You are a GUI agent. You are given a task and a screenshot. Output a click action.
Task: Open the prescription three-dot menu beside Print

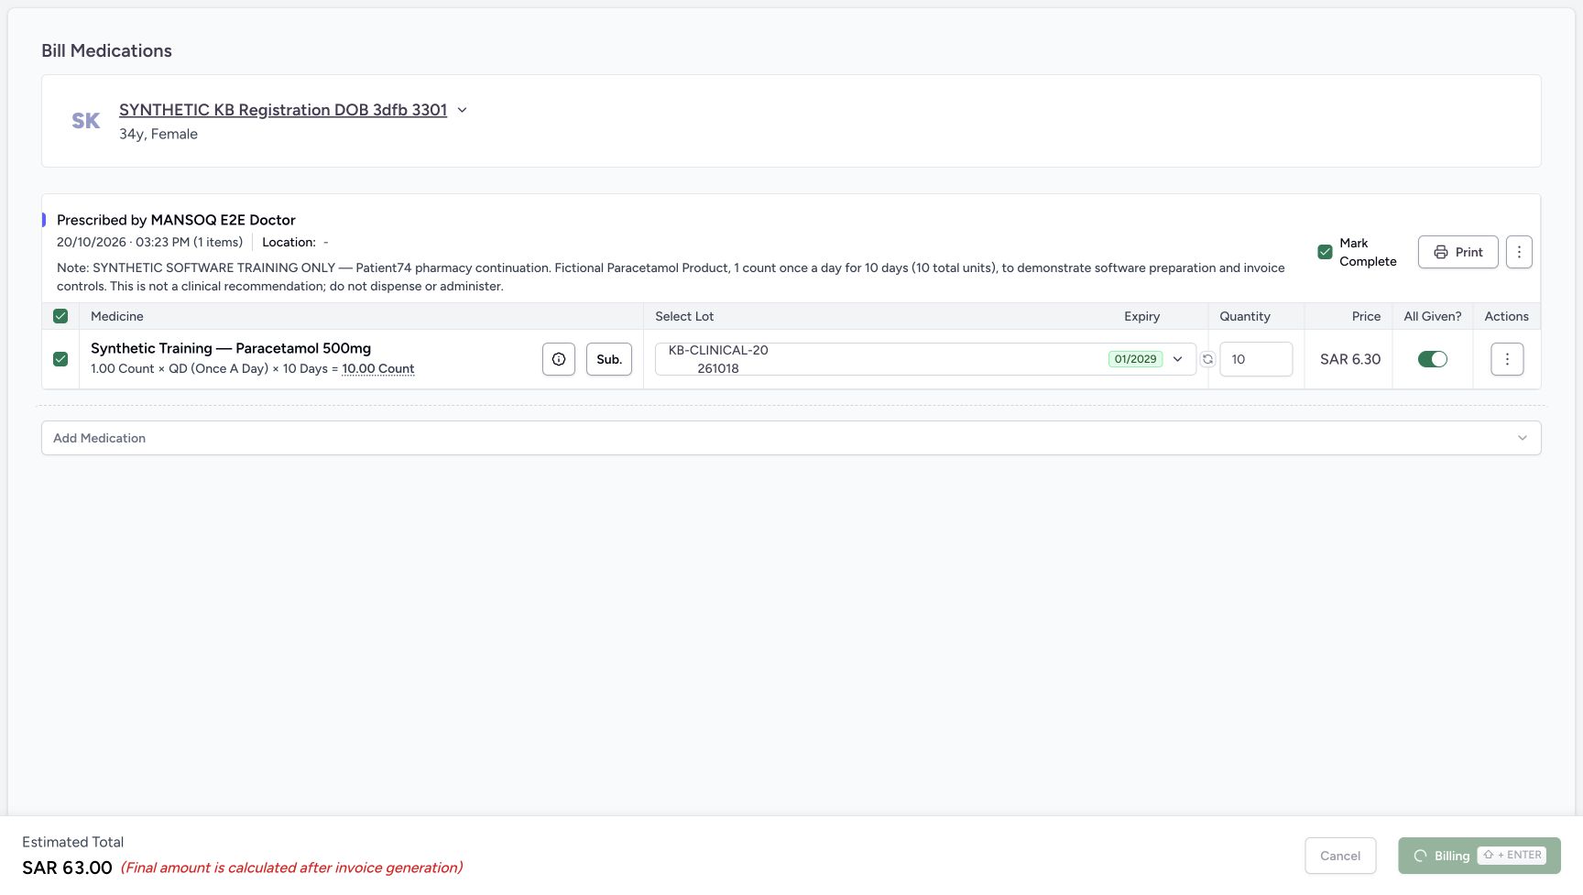[x=1519, y=252]
